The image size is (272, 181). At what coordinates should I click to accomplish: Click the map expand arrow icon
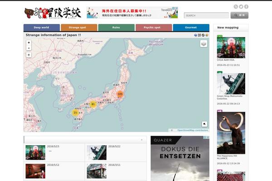204,124
